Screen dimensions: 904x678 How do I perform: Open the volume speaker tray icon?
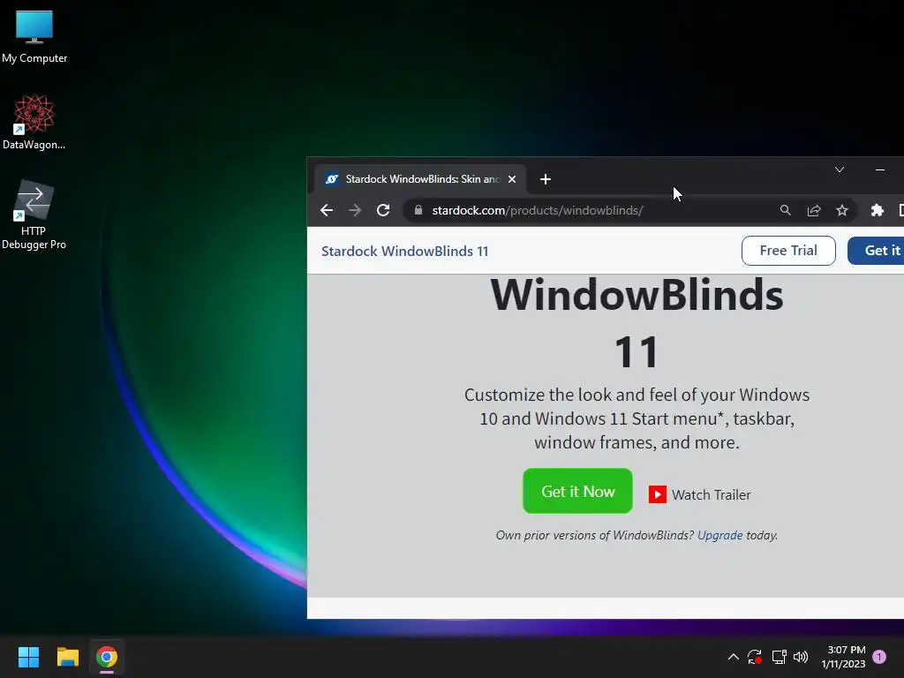[801, 657]
